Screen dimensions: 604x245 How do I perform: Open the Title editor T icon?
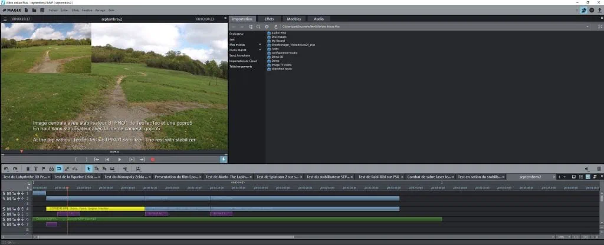pos(36,169)
